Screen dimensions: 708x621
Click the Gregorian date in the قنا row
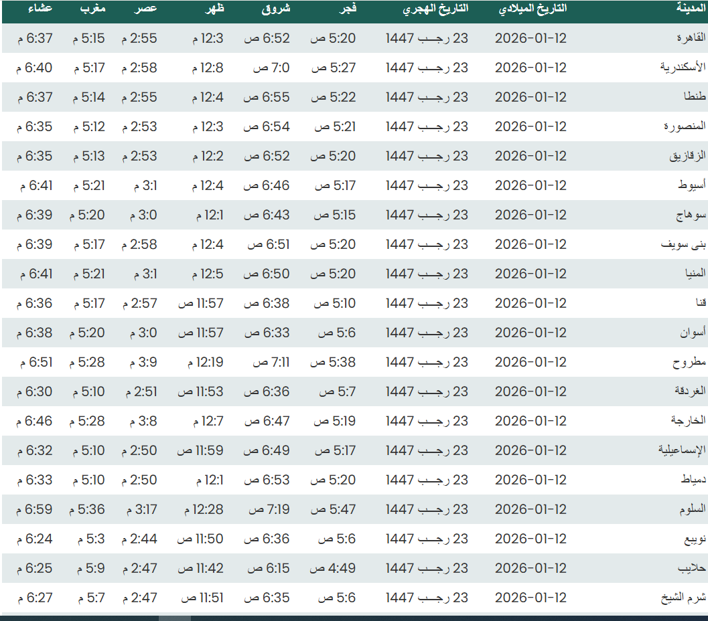530,304
